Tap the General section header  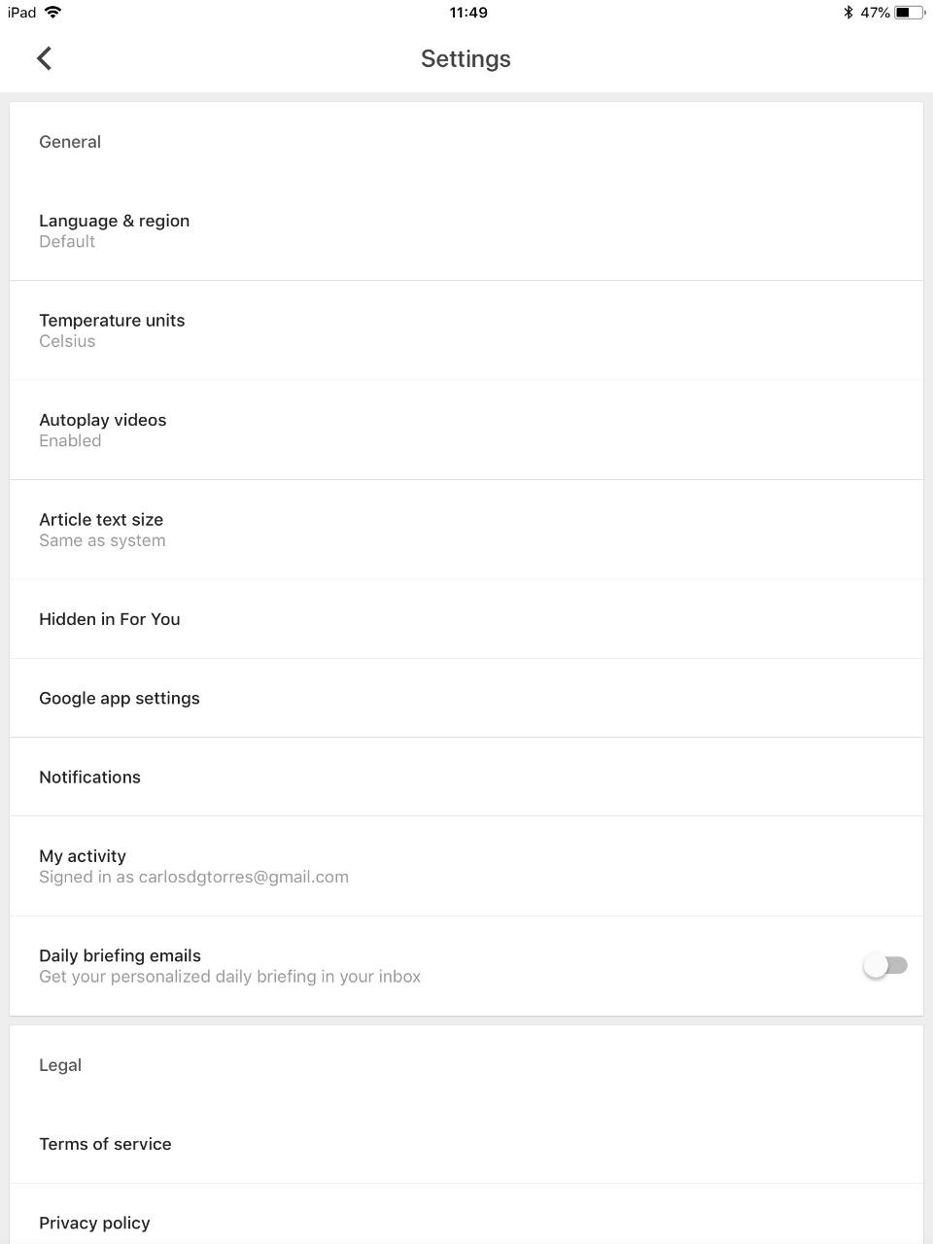[x=70, y=142]
